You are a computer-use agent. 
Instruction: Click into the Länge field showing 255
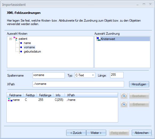[117, 75]
